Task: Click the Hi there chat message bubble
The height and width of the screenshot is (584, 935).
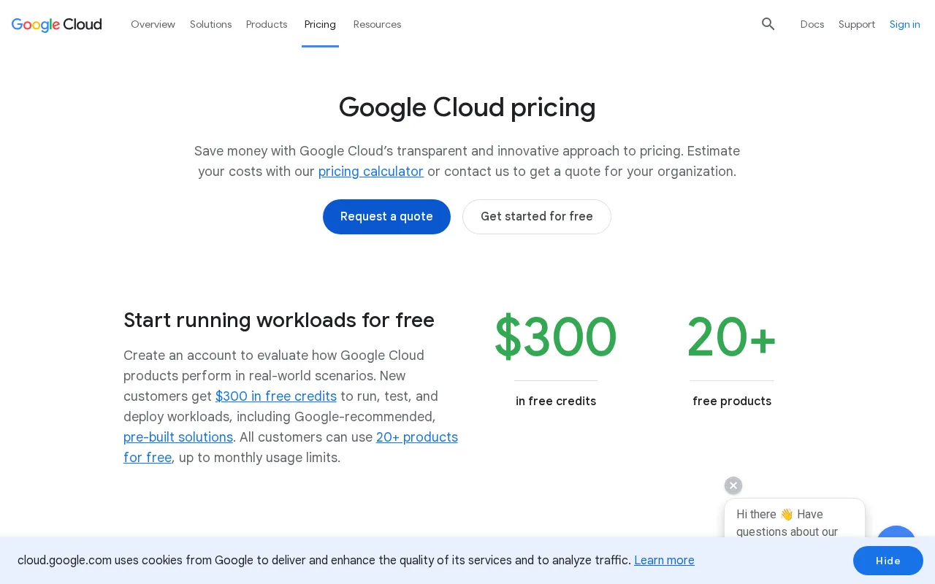Action: pyautogui.click(x=795, y=520)
